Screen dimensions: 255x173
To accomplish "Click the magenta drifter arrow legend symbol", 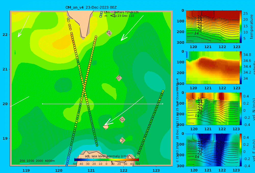I will tap(112, 12).
